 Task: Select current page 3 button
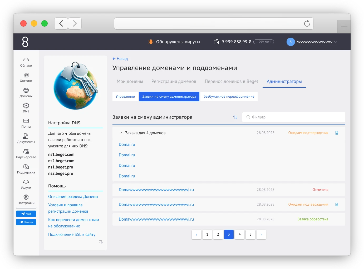click(229, 235)
